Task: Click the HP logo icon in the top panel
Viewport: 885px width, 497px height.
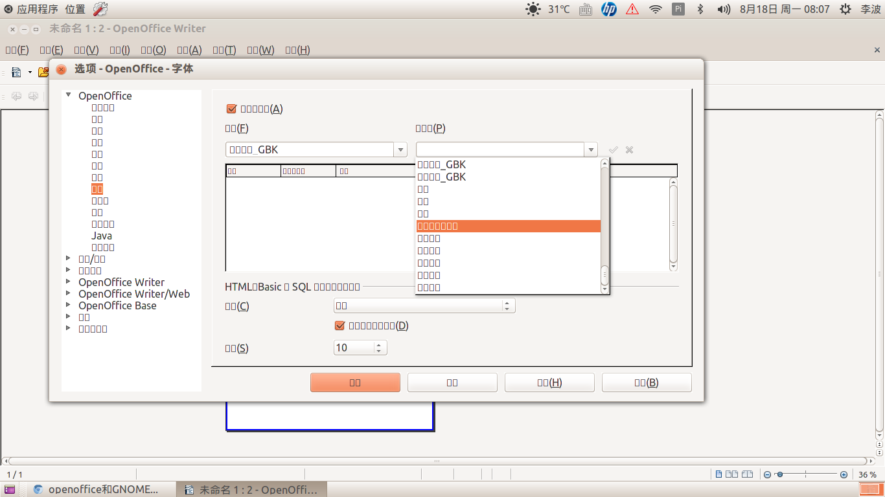Action: tap(609, 9)
